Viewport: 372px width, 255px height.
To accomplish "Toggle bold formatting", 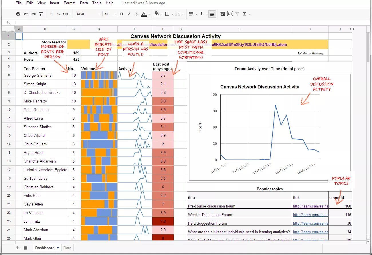I will (x=121, y=13).
